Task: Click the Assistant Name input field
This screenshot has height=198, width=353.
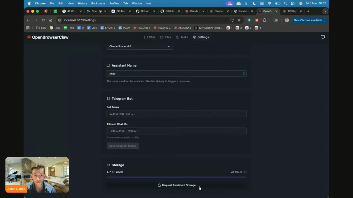Action: coord(176,74)
